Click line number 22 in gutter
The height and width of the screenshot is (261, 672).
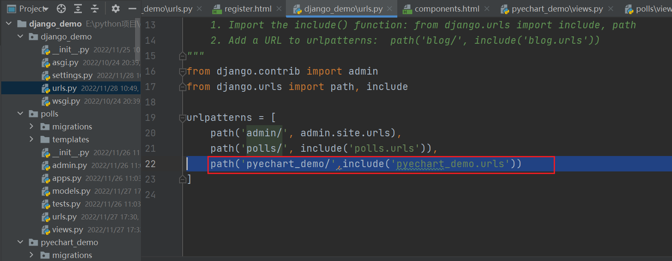point(150,164)
